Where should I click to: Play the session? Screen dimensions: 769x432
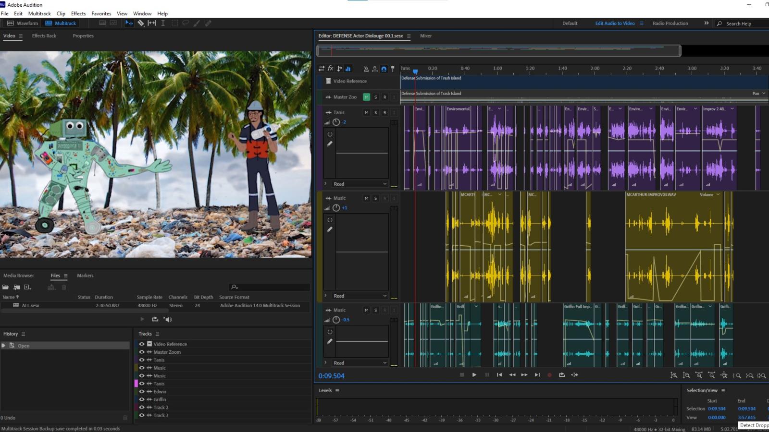coord(474,375)
